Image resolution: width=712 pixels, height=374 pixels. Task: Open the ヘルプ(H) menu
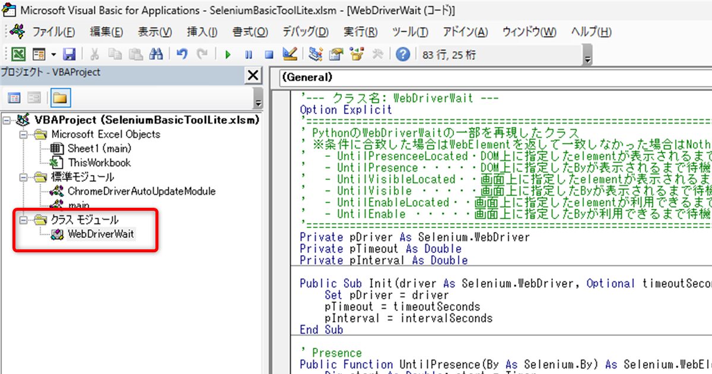(x=591, y=31)
